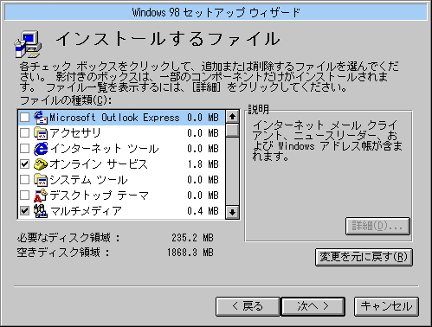Select the Microsoft Outlook Express row text
This screenshot has width=432, height=327.
click(x=114, y=118)
